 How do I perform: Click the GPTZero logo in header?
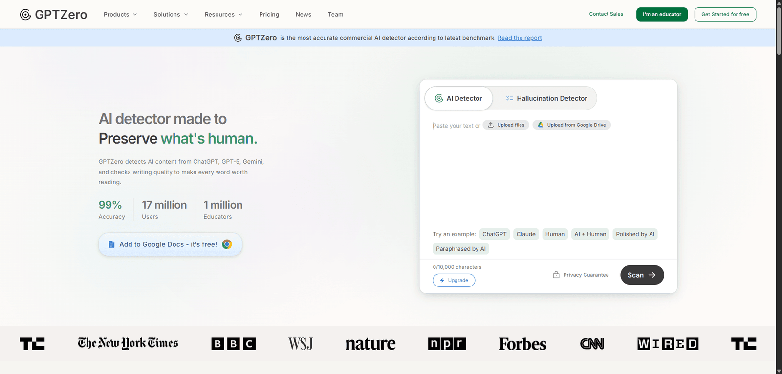53,14
